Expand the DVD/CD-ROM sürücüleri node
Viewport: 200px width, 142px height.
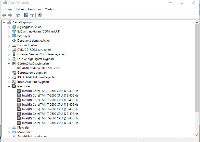click(x=9, y=50)
